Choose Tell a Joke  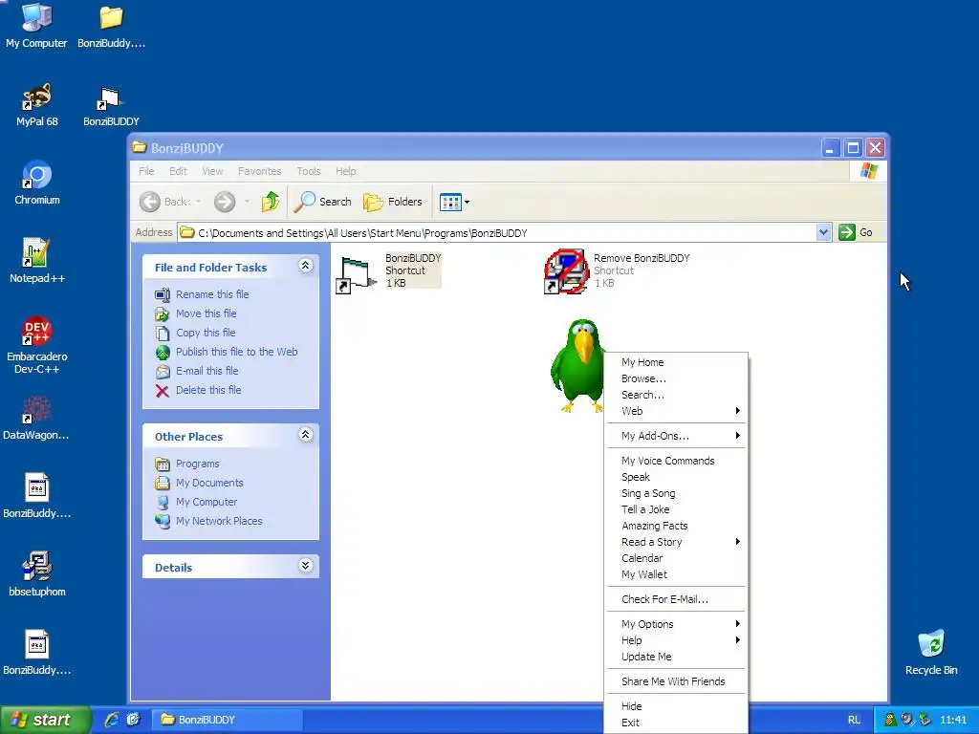(x=676, y=509)
